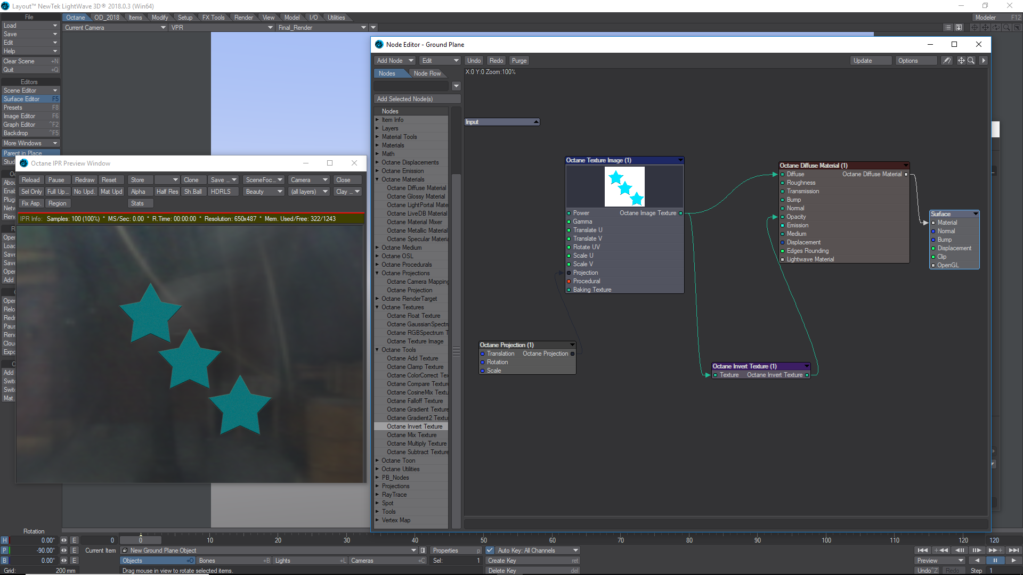This screenshot has width=1023, height=575.
Task: Toggle the P rotation channel button
Action: point(5,551)
